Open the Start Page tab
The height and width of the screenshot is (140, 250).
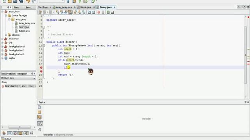click(43, 7)
